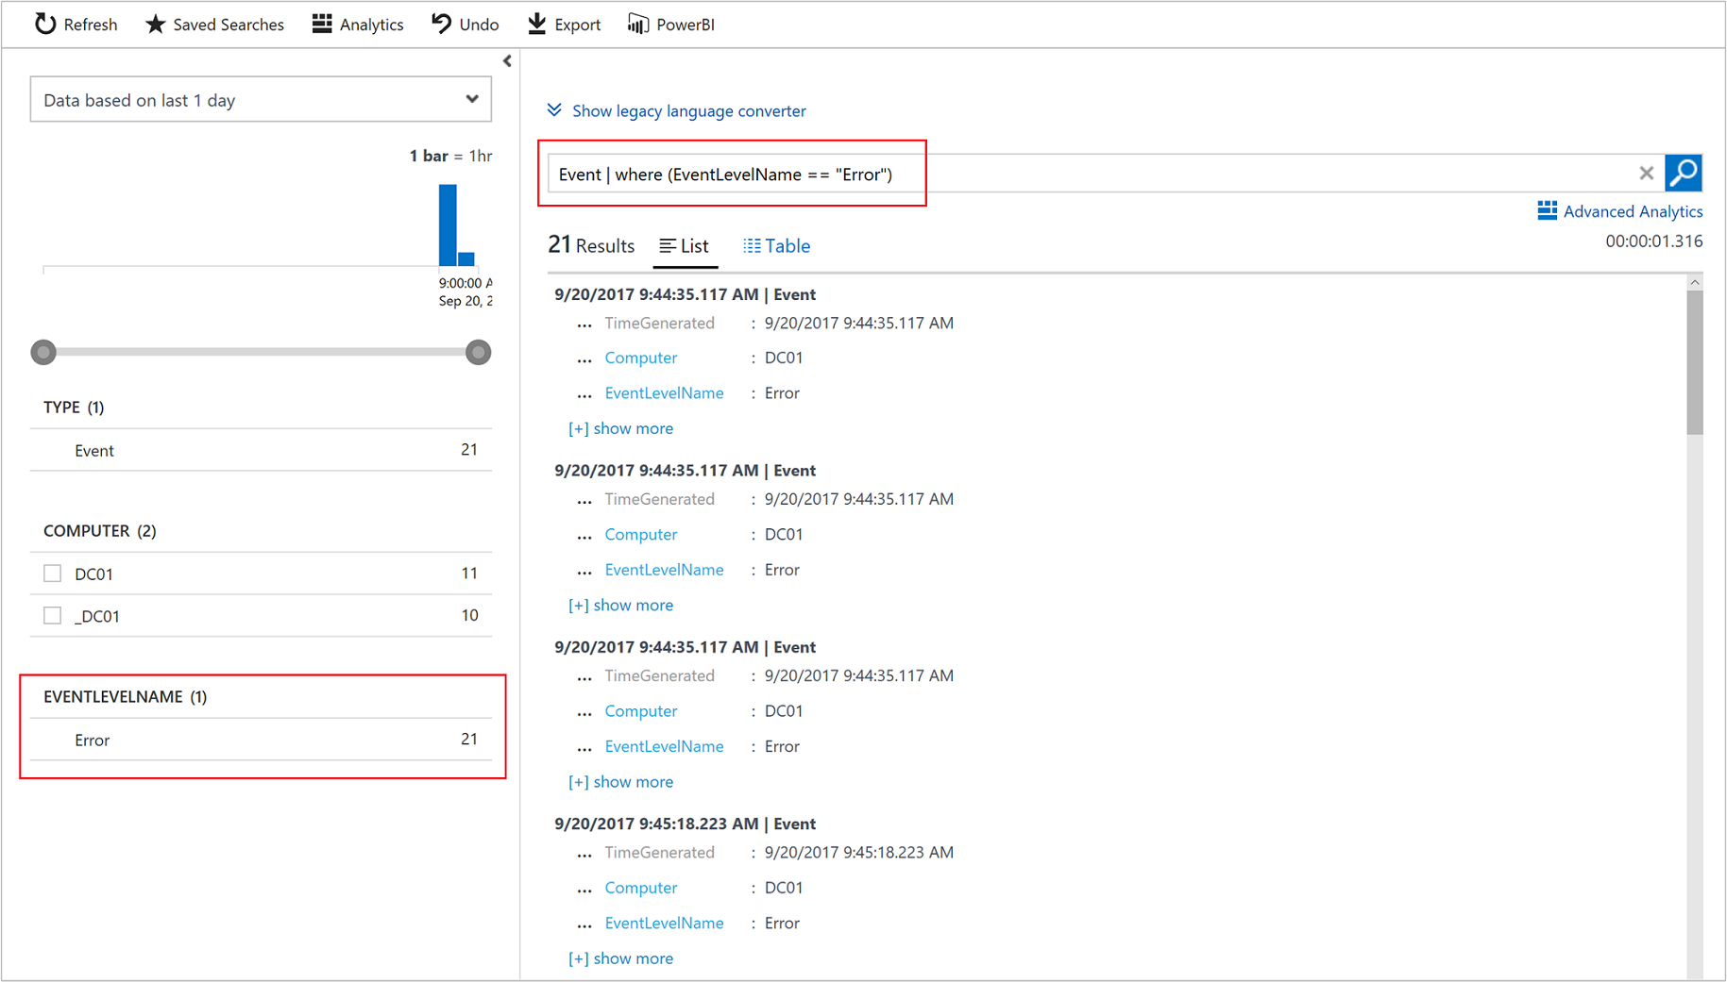Open ellipsis menu beside first TimeGenerated field
Viewport: 1727px width, 982px height.
coord(584,325)
